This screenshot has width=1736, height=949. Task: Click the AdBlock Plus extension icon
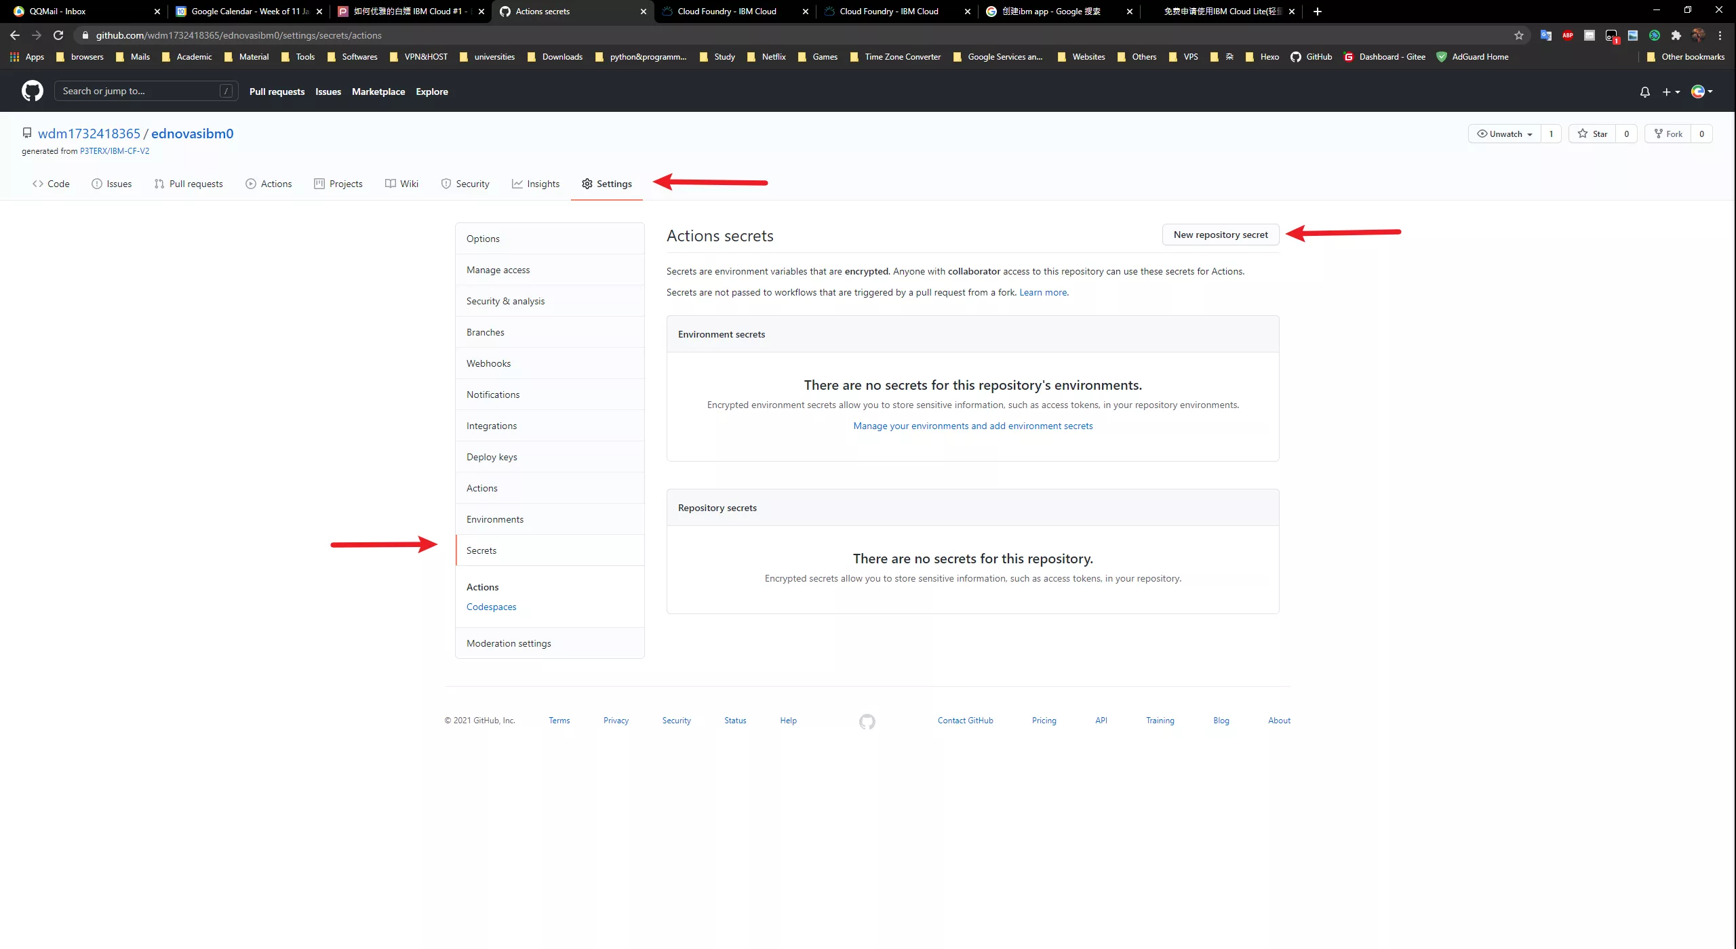pyautogui.click(x=1568, y=35)
